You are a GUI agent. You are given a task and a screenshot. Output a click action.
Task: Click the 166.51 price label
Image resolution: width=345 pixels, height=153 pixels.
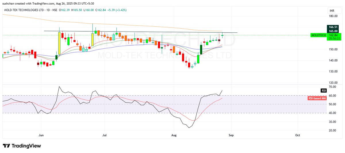tap(333, 27)
